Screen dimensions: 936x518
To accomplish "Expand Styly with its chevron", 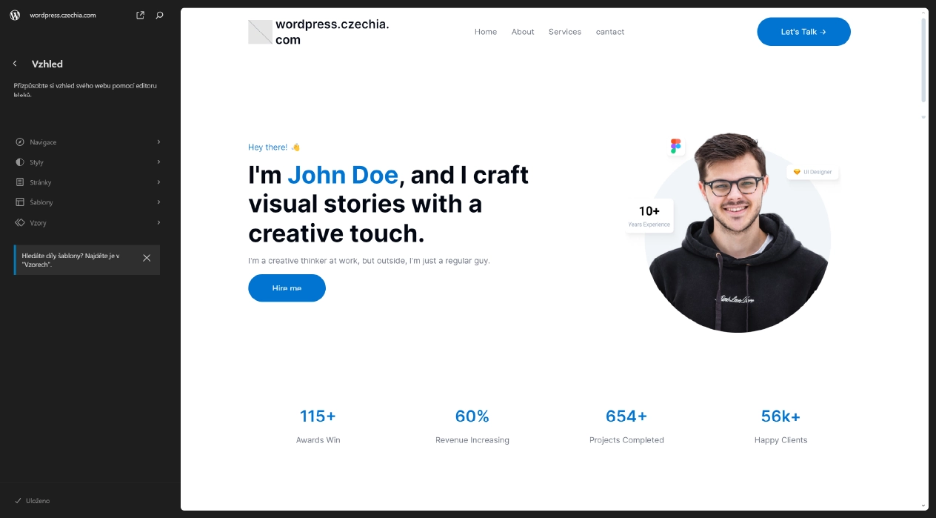I will pyautogui.click(x=158, y=162).
